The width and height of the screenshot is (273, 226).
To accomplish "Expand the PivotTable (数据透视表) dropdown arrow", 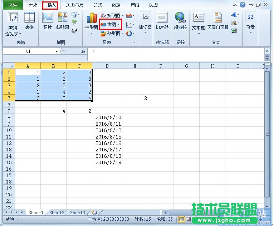I will click(x=20, y=34).
